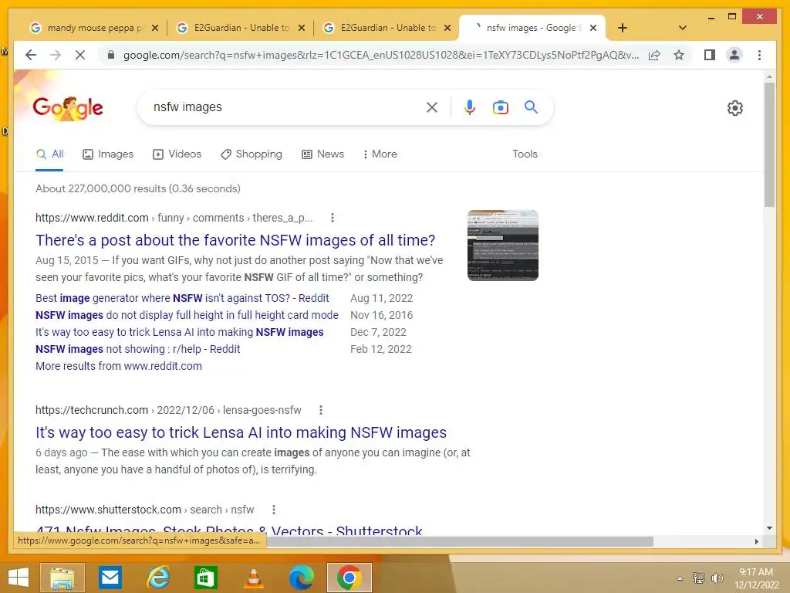
Task: Switch to News results
Action: (322, 154)
